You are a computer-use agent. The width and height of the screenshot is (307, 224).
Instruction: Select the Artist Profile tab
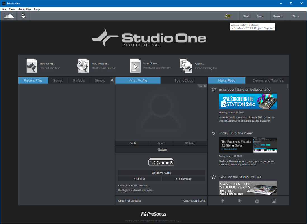coord(138,80)
